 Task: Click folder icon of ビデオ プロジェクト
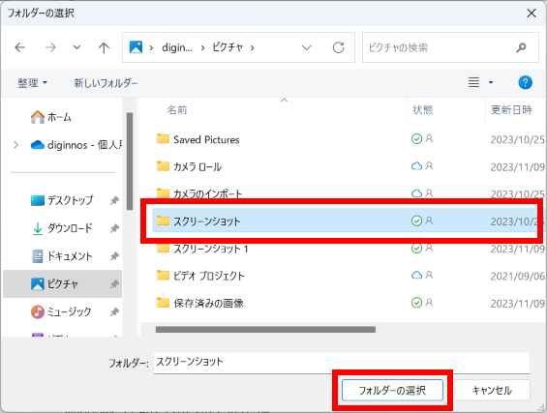163,276
